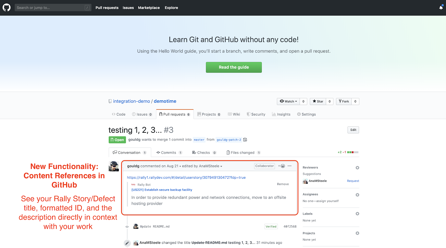Open Reviewers gear settings
The image size is (446, 248).
pyautogui.click(x=357, y=168)
